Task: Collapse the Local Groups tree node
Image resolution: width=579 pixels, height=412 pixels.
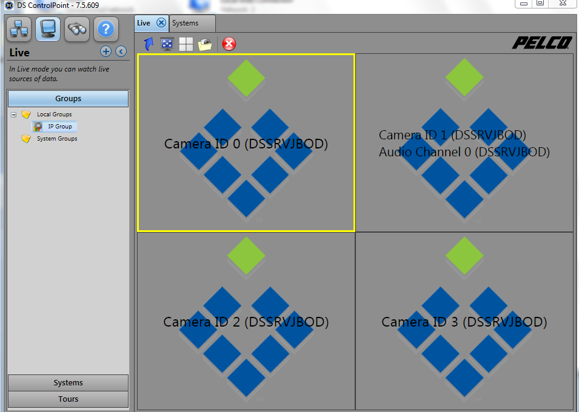Action: click(x=14, y=115)
